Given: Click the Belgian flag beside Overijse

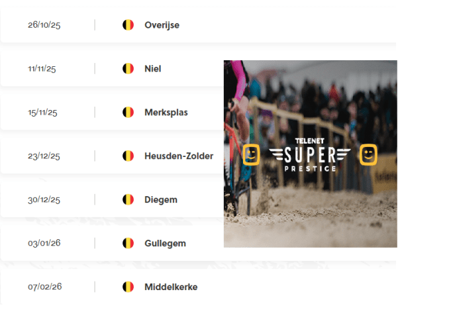Looking at the screenshot, I should [x=128, y=25].
